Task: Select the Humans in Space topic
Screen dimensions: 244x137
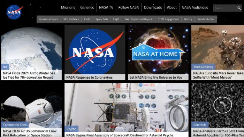Action: [48, 19]
